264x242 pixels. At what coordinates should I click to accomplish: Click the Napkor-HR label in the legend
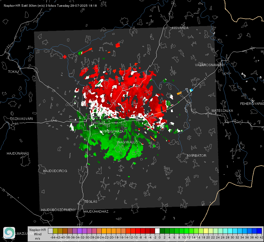37,230
